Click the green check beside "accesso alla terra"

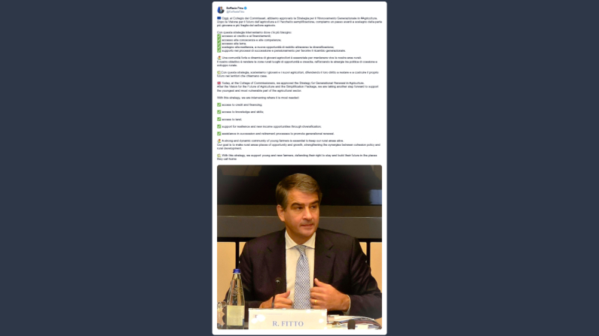point(219,44)
